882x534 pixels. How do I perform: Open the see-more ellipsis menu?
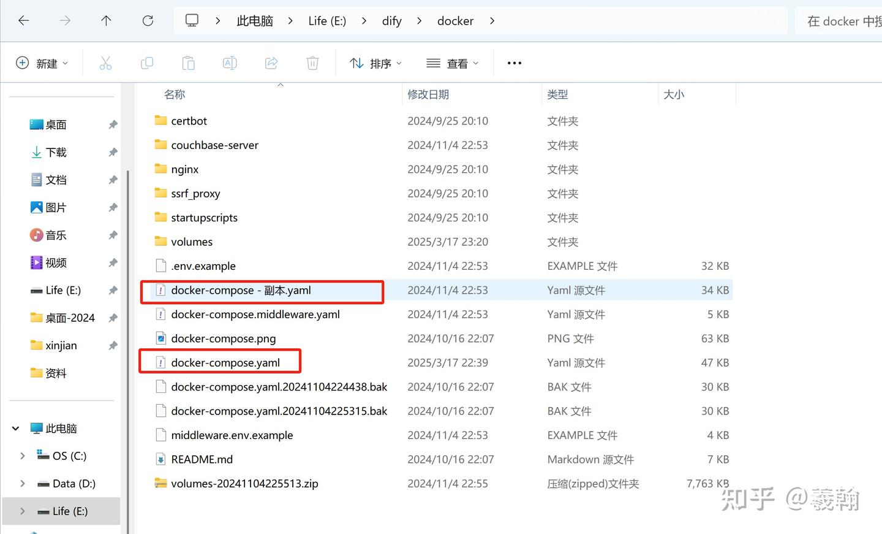point(514,63)
